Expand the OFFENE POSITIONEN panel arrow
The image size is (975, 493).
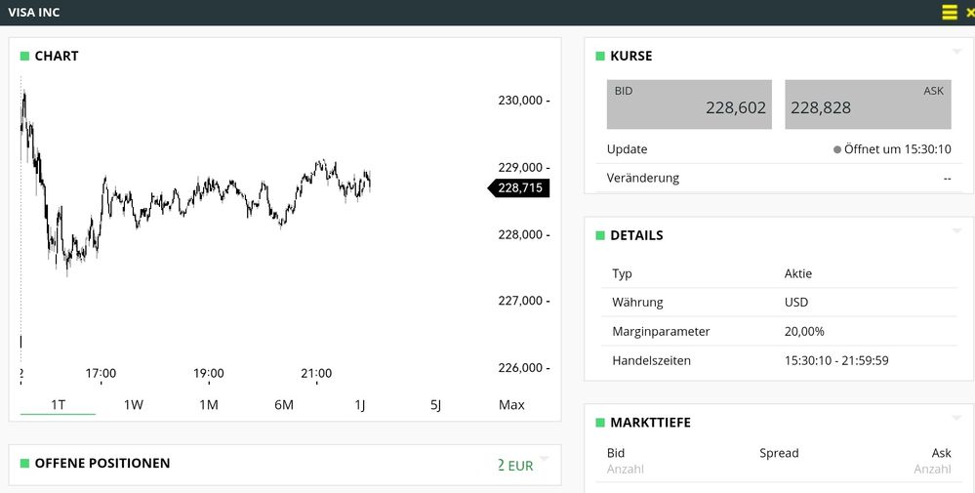click(x=545, y=458)
